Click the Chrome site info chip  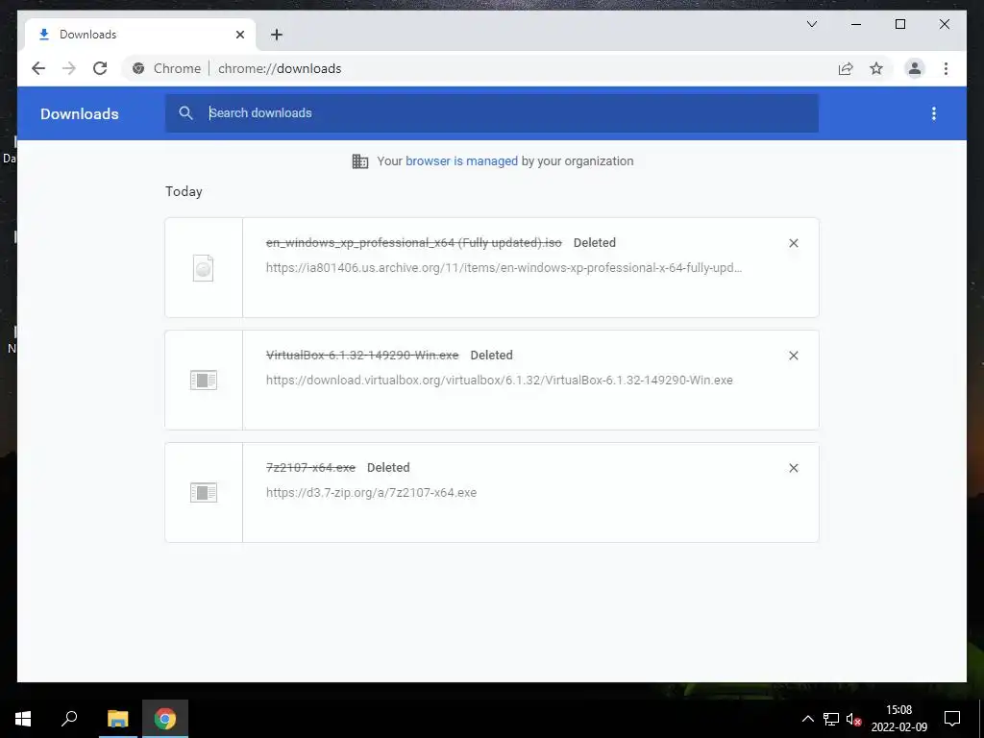pos(167,68)
